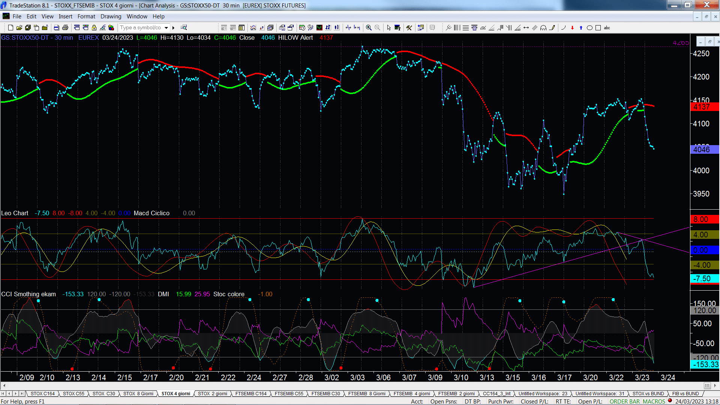Create a new document with New icon
Screen dimensions: 720x405
click(10, 28)
